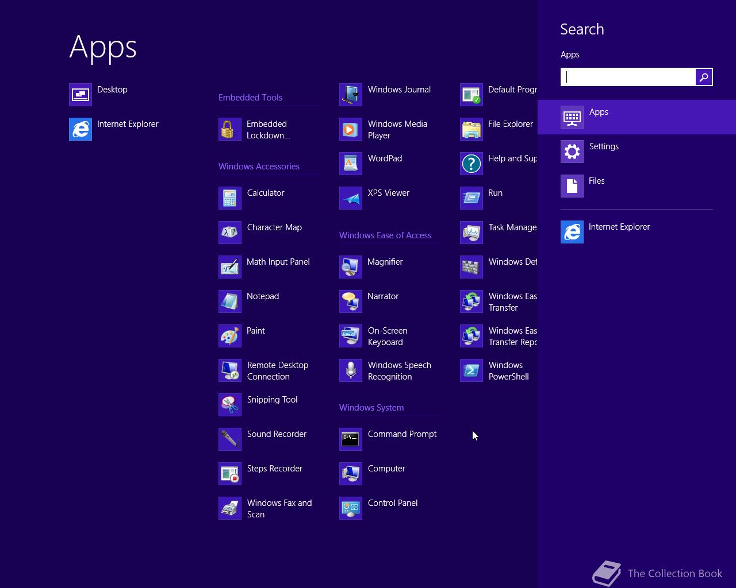This screenshot has width=736, height=588.
Task: Select Settings search scope
Action: (637, 152)
